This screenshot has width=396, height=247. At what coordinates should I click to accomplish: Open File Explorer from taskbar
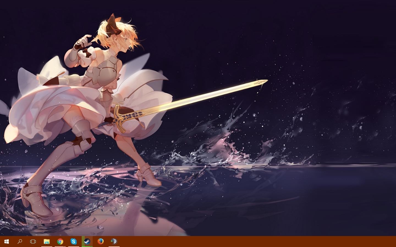[x=46, y=242]
